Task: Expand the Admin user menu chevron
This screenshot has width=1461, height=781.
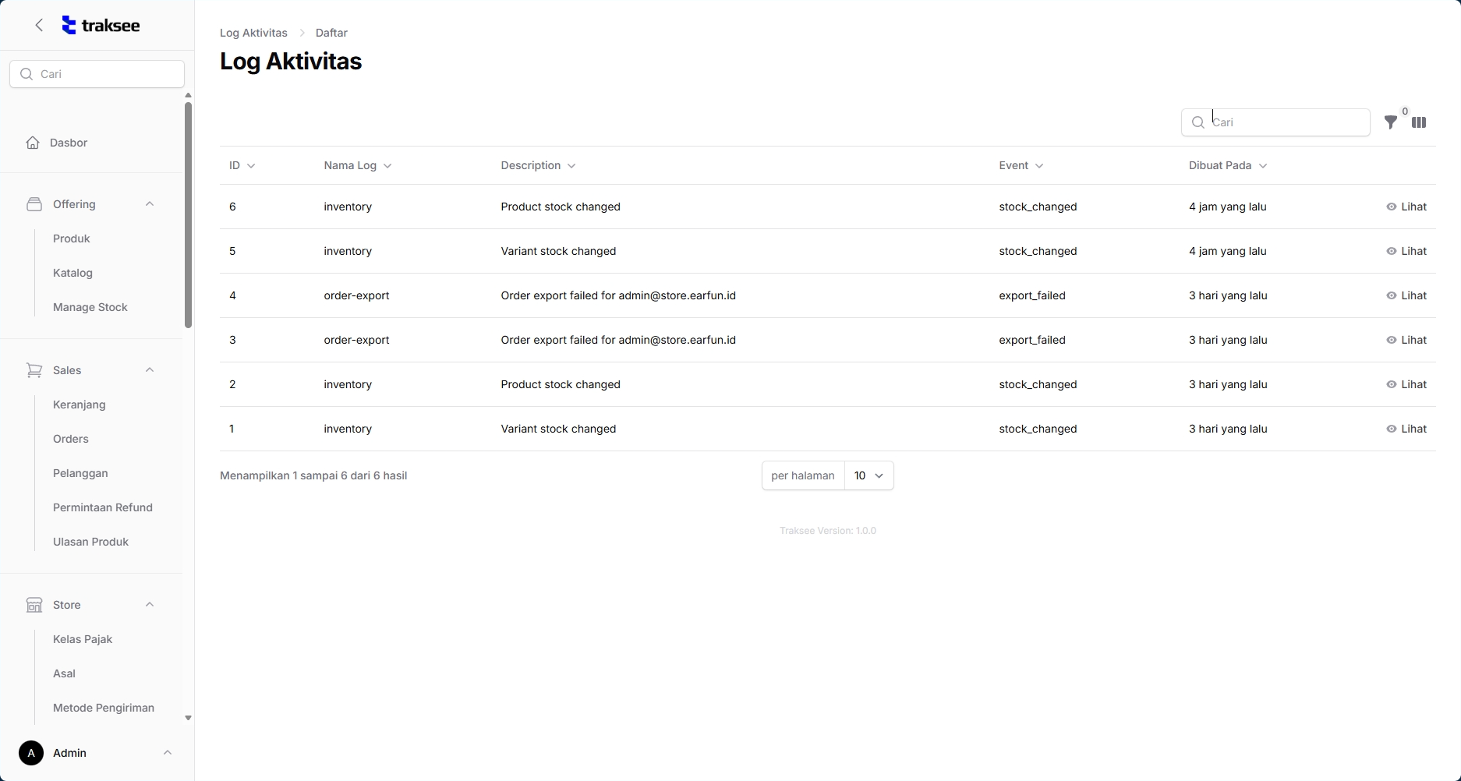Action: 168,753
